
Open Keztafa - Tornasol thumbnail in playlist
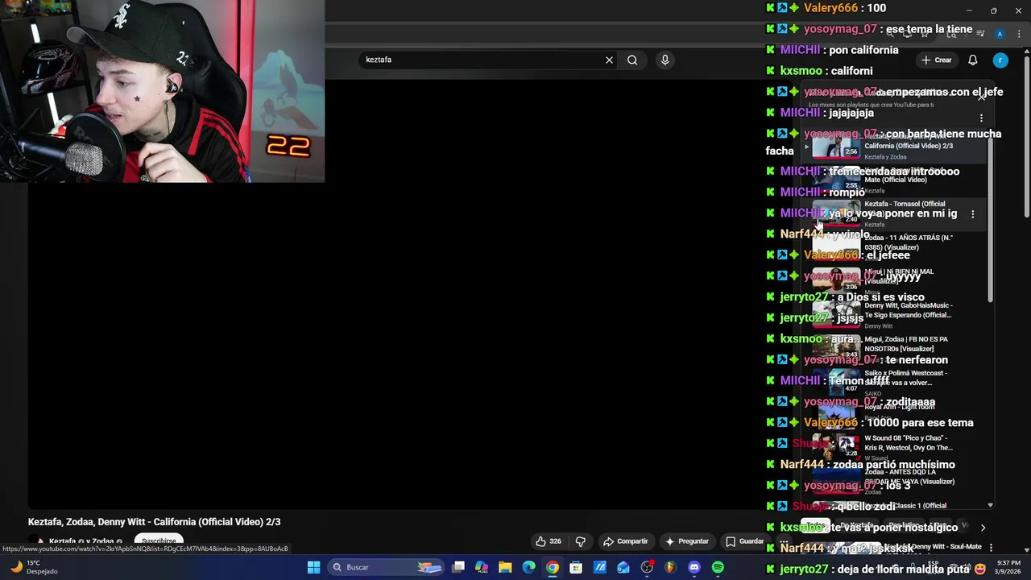[836, 213]
